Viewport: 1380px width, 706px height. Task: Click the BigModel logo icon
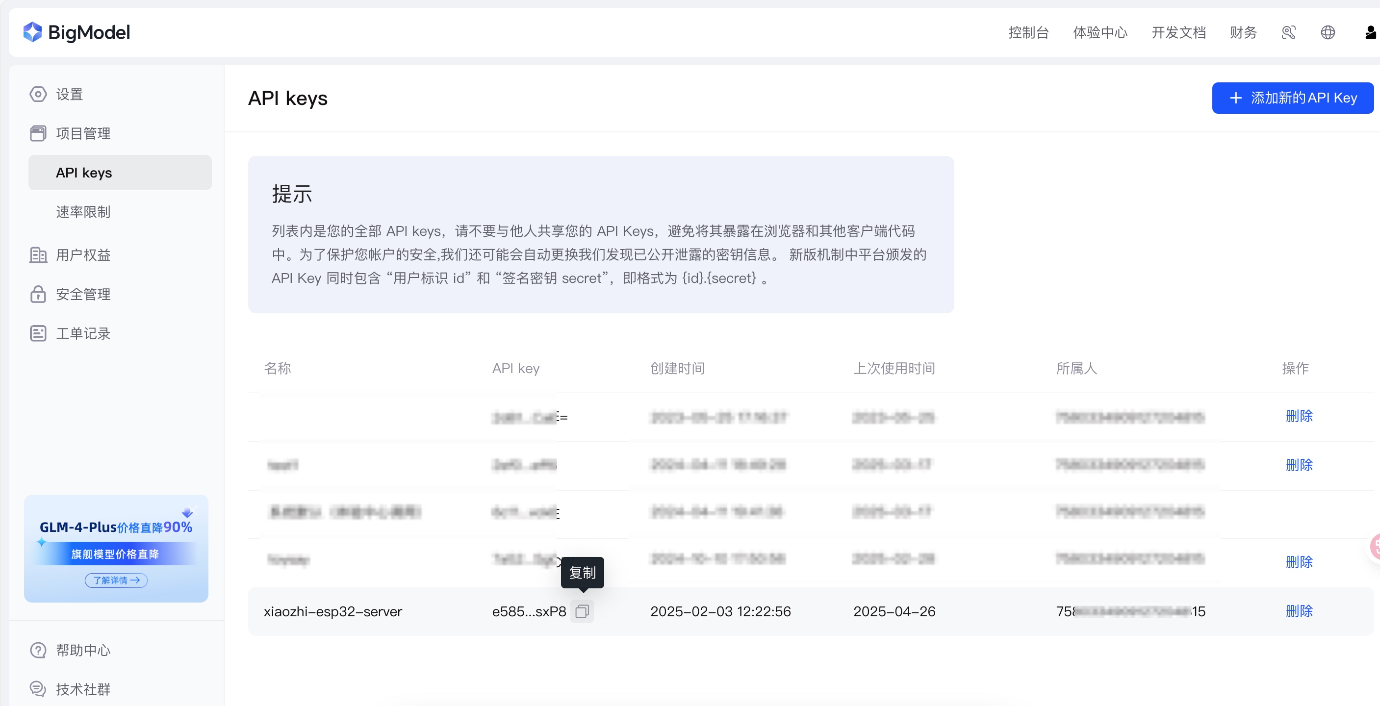click(32, 32)
